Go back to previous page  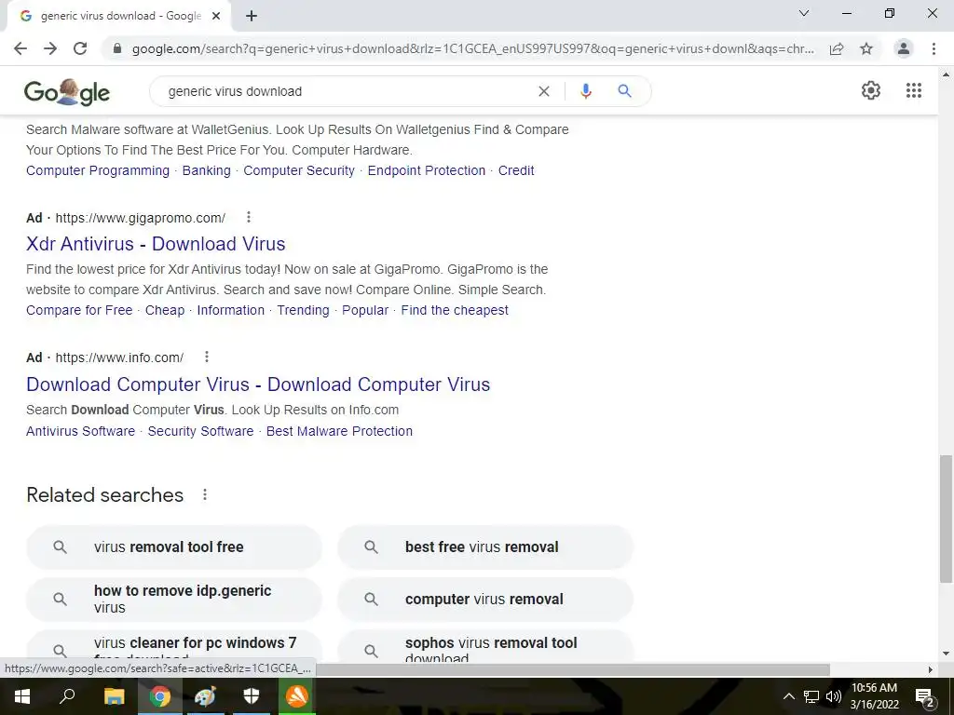[x=20, y=48]
